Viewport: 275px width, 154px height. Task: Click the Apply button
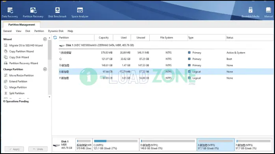click(x=14, y=149)
